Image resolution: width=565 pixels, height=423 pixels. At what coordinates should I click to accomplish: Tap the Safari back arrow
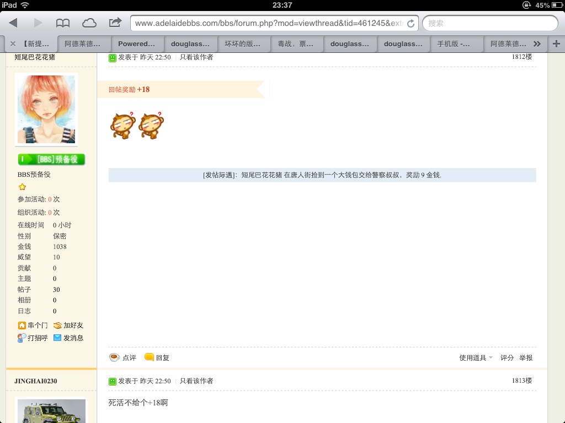(x=14, y=23)
